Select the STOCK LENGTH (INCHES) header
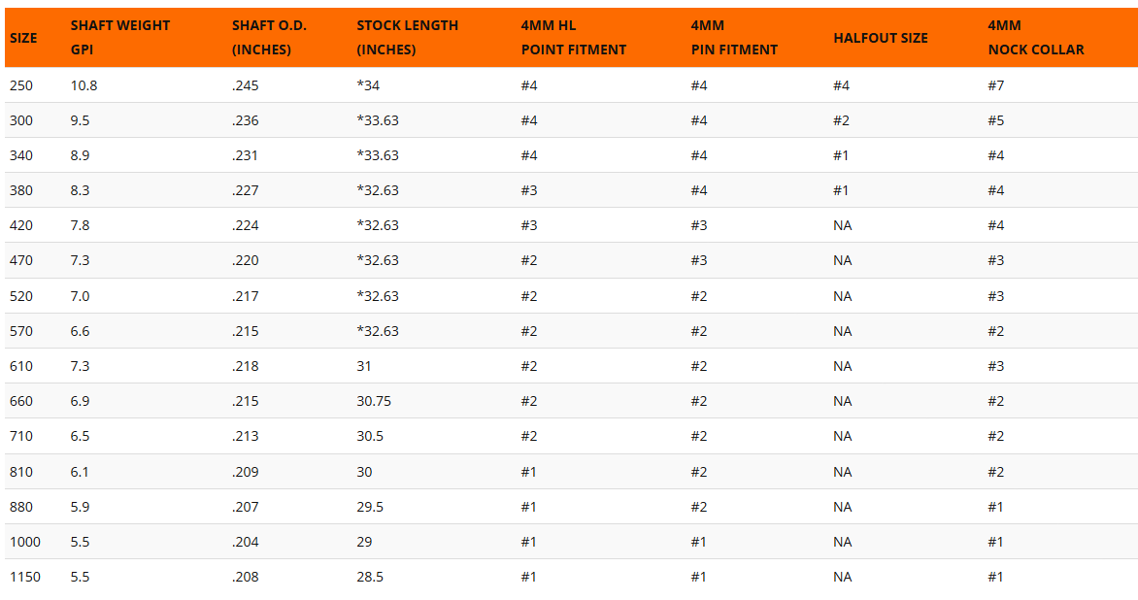1138x600 pixels. pos(407,38)
